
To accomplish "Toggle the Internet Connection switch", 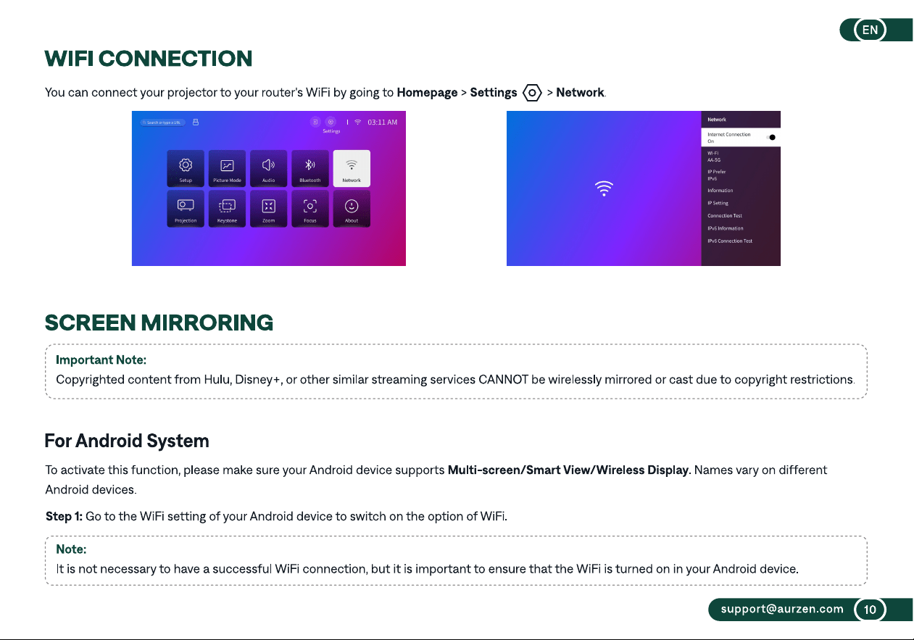I will (771, 137).
